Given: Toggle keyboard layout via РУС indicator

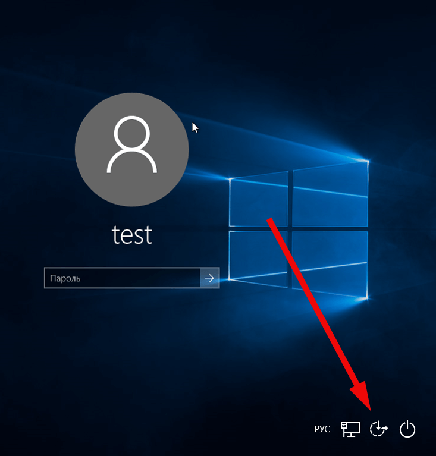Looking at the screenshot, I should pyautogui.click(x=322, y=429).
